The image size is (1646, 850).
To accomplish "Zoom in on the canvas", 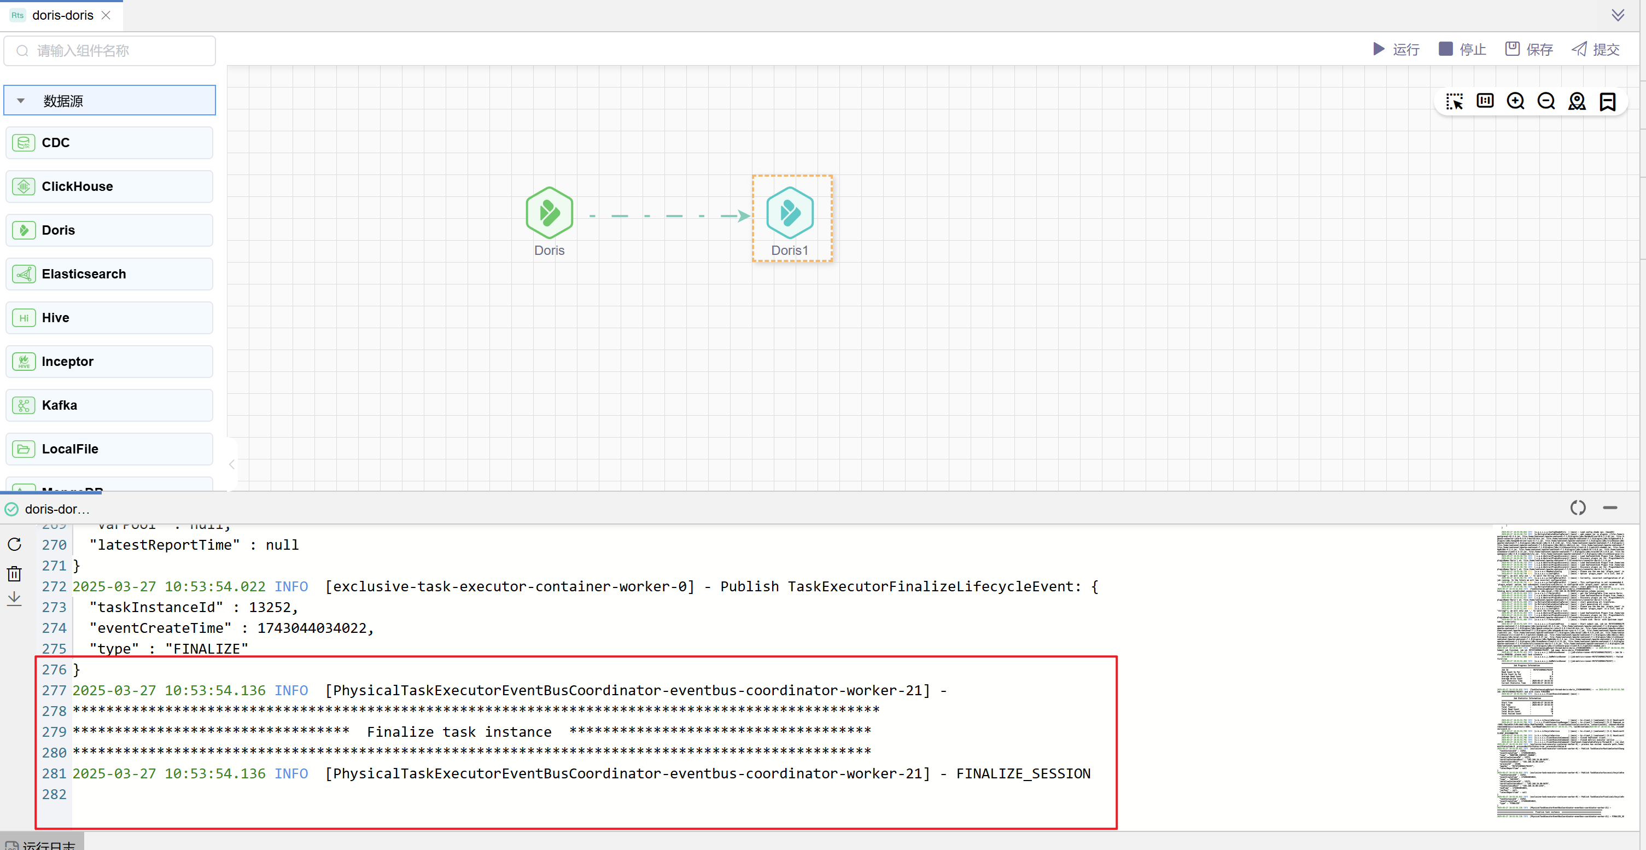I will (x=1516, y=101).
